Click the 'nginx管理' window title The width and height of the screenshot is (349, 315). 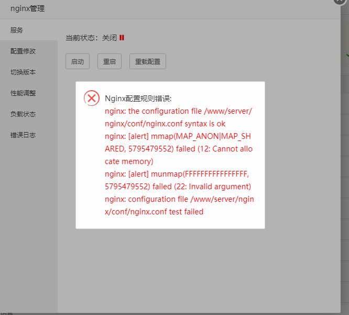(28, 8)
